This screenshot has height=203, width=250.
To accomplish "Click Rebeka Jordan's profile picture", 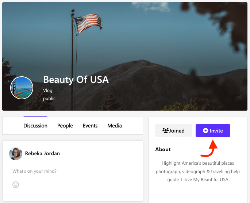I will click(16, 154).
